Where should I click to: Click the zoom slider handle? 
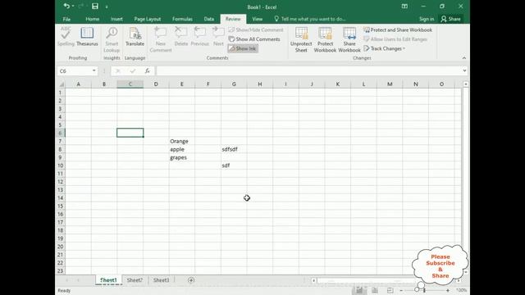click(424, 290)
